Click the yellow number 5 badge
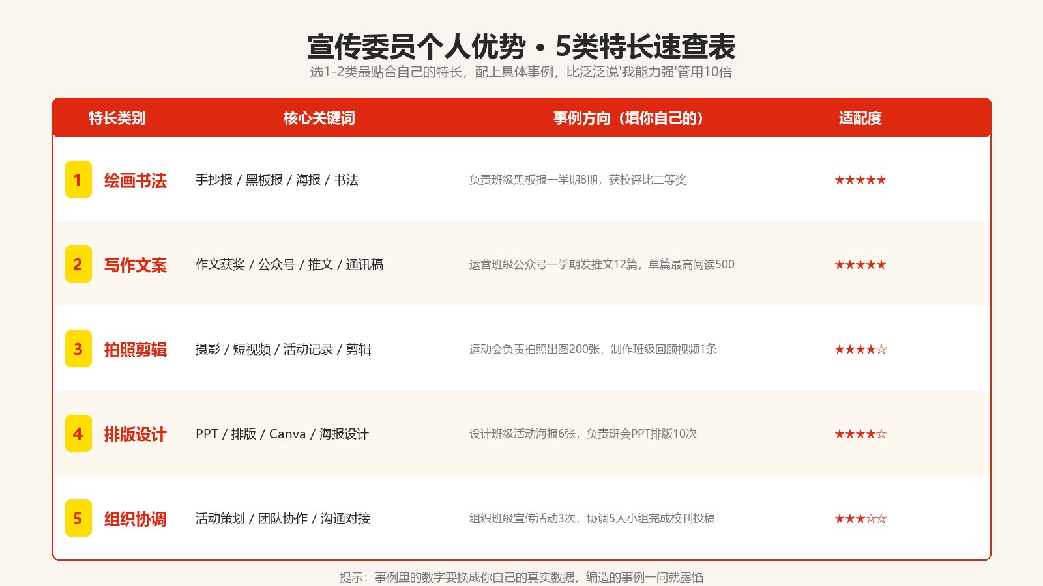This screenshot has width=1043, height=586. (78, 518)
